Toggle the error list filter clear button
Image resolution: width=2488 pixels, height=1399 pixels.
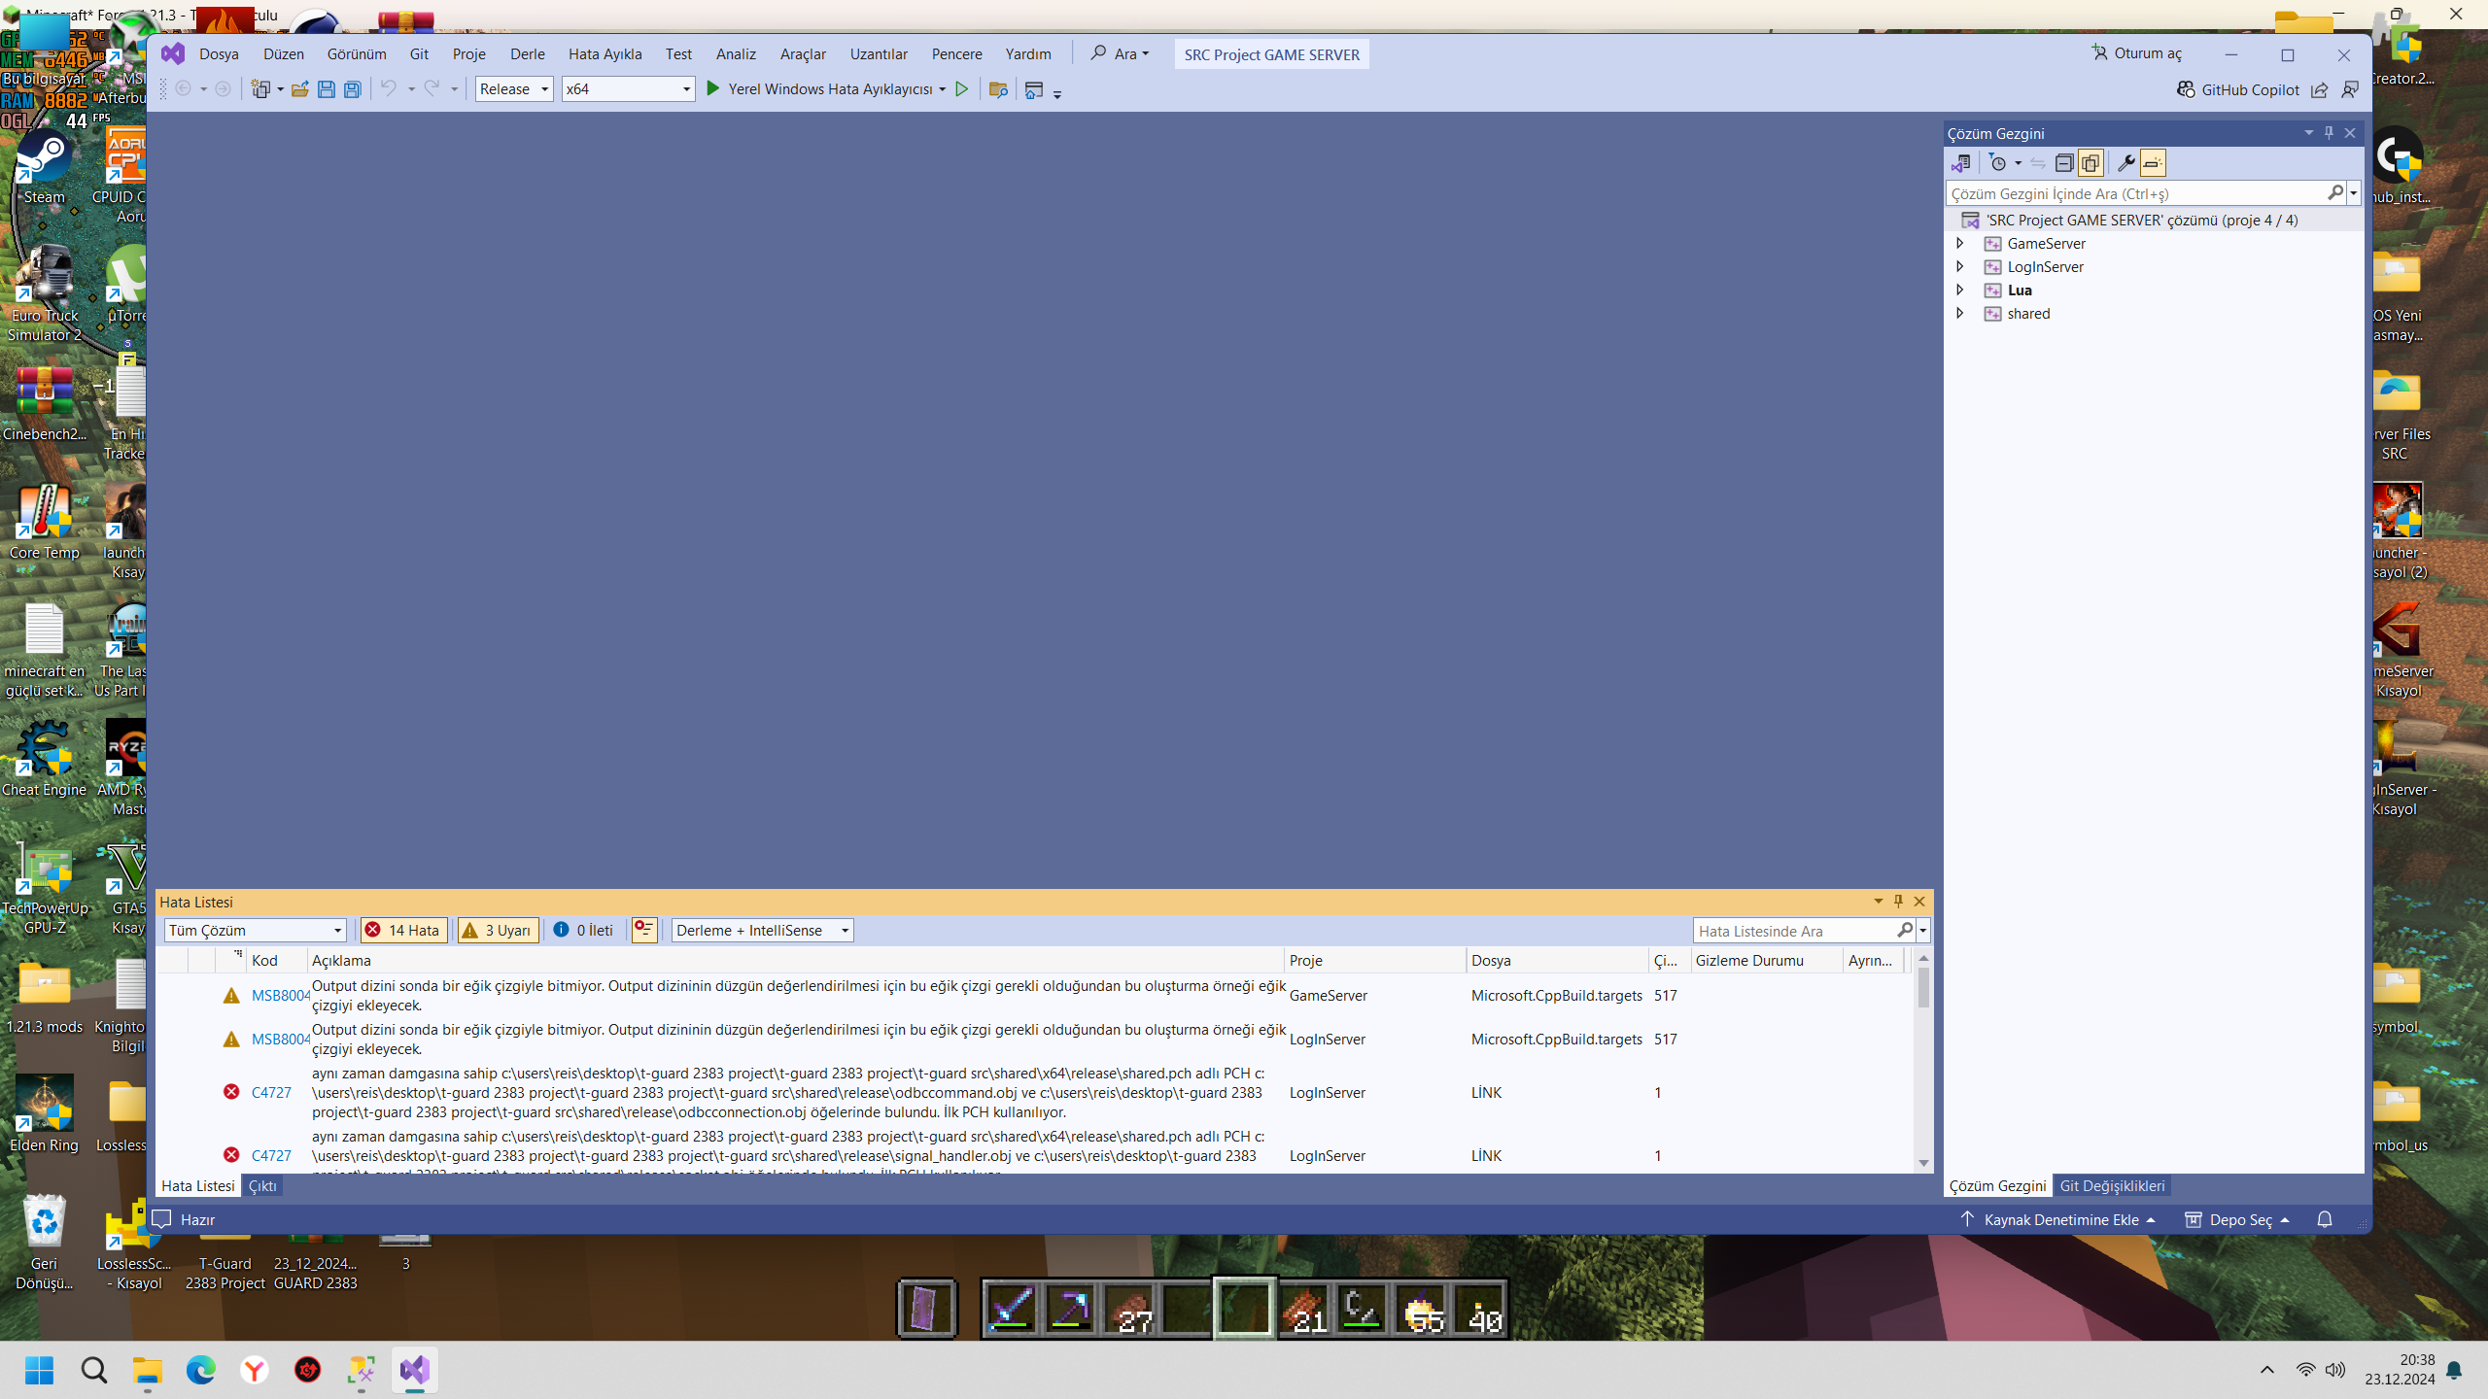[644, 930]
